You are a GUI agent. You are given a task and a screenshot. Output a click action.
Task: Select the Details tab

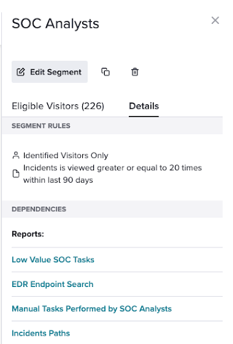point(144,106)
